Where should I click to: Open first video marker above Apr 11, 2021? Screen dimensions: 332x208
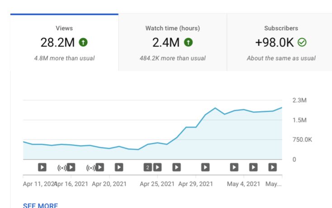point(42,167)
